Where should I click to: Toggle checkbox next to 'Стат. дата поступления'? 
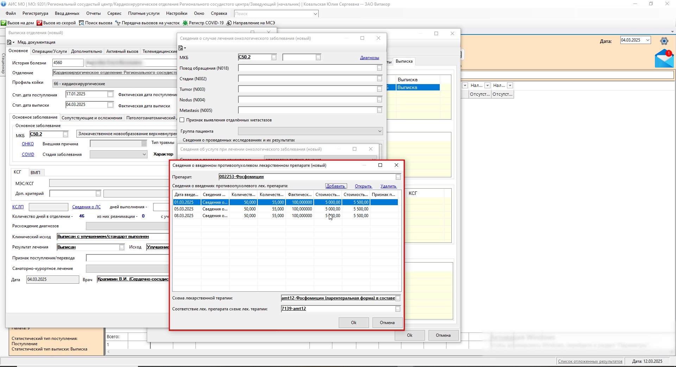(x=111, y=94)
